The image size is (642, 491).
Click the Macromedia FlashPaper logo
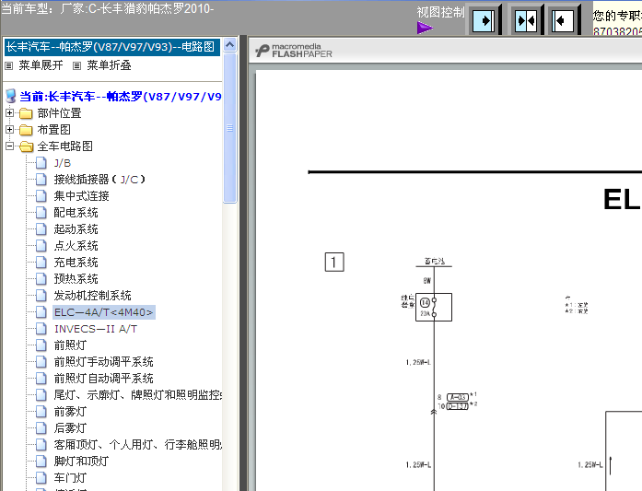294,51
